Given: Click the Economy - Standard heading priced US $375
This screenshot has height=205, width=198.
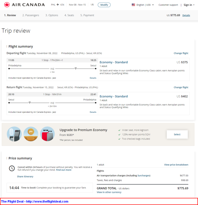Looking at the screenshot, I should pos(114,62).
